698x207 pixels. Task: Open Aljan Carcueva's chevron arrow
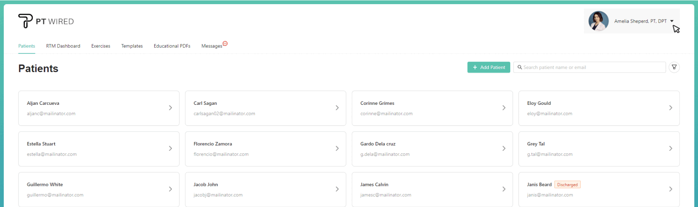pyautogui.click(x=170, y=108)
